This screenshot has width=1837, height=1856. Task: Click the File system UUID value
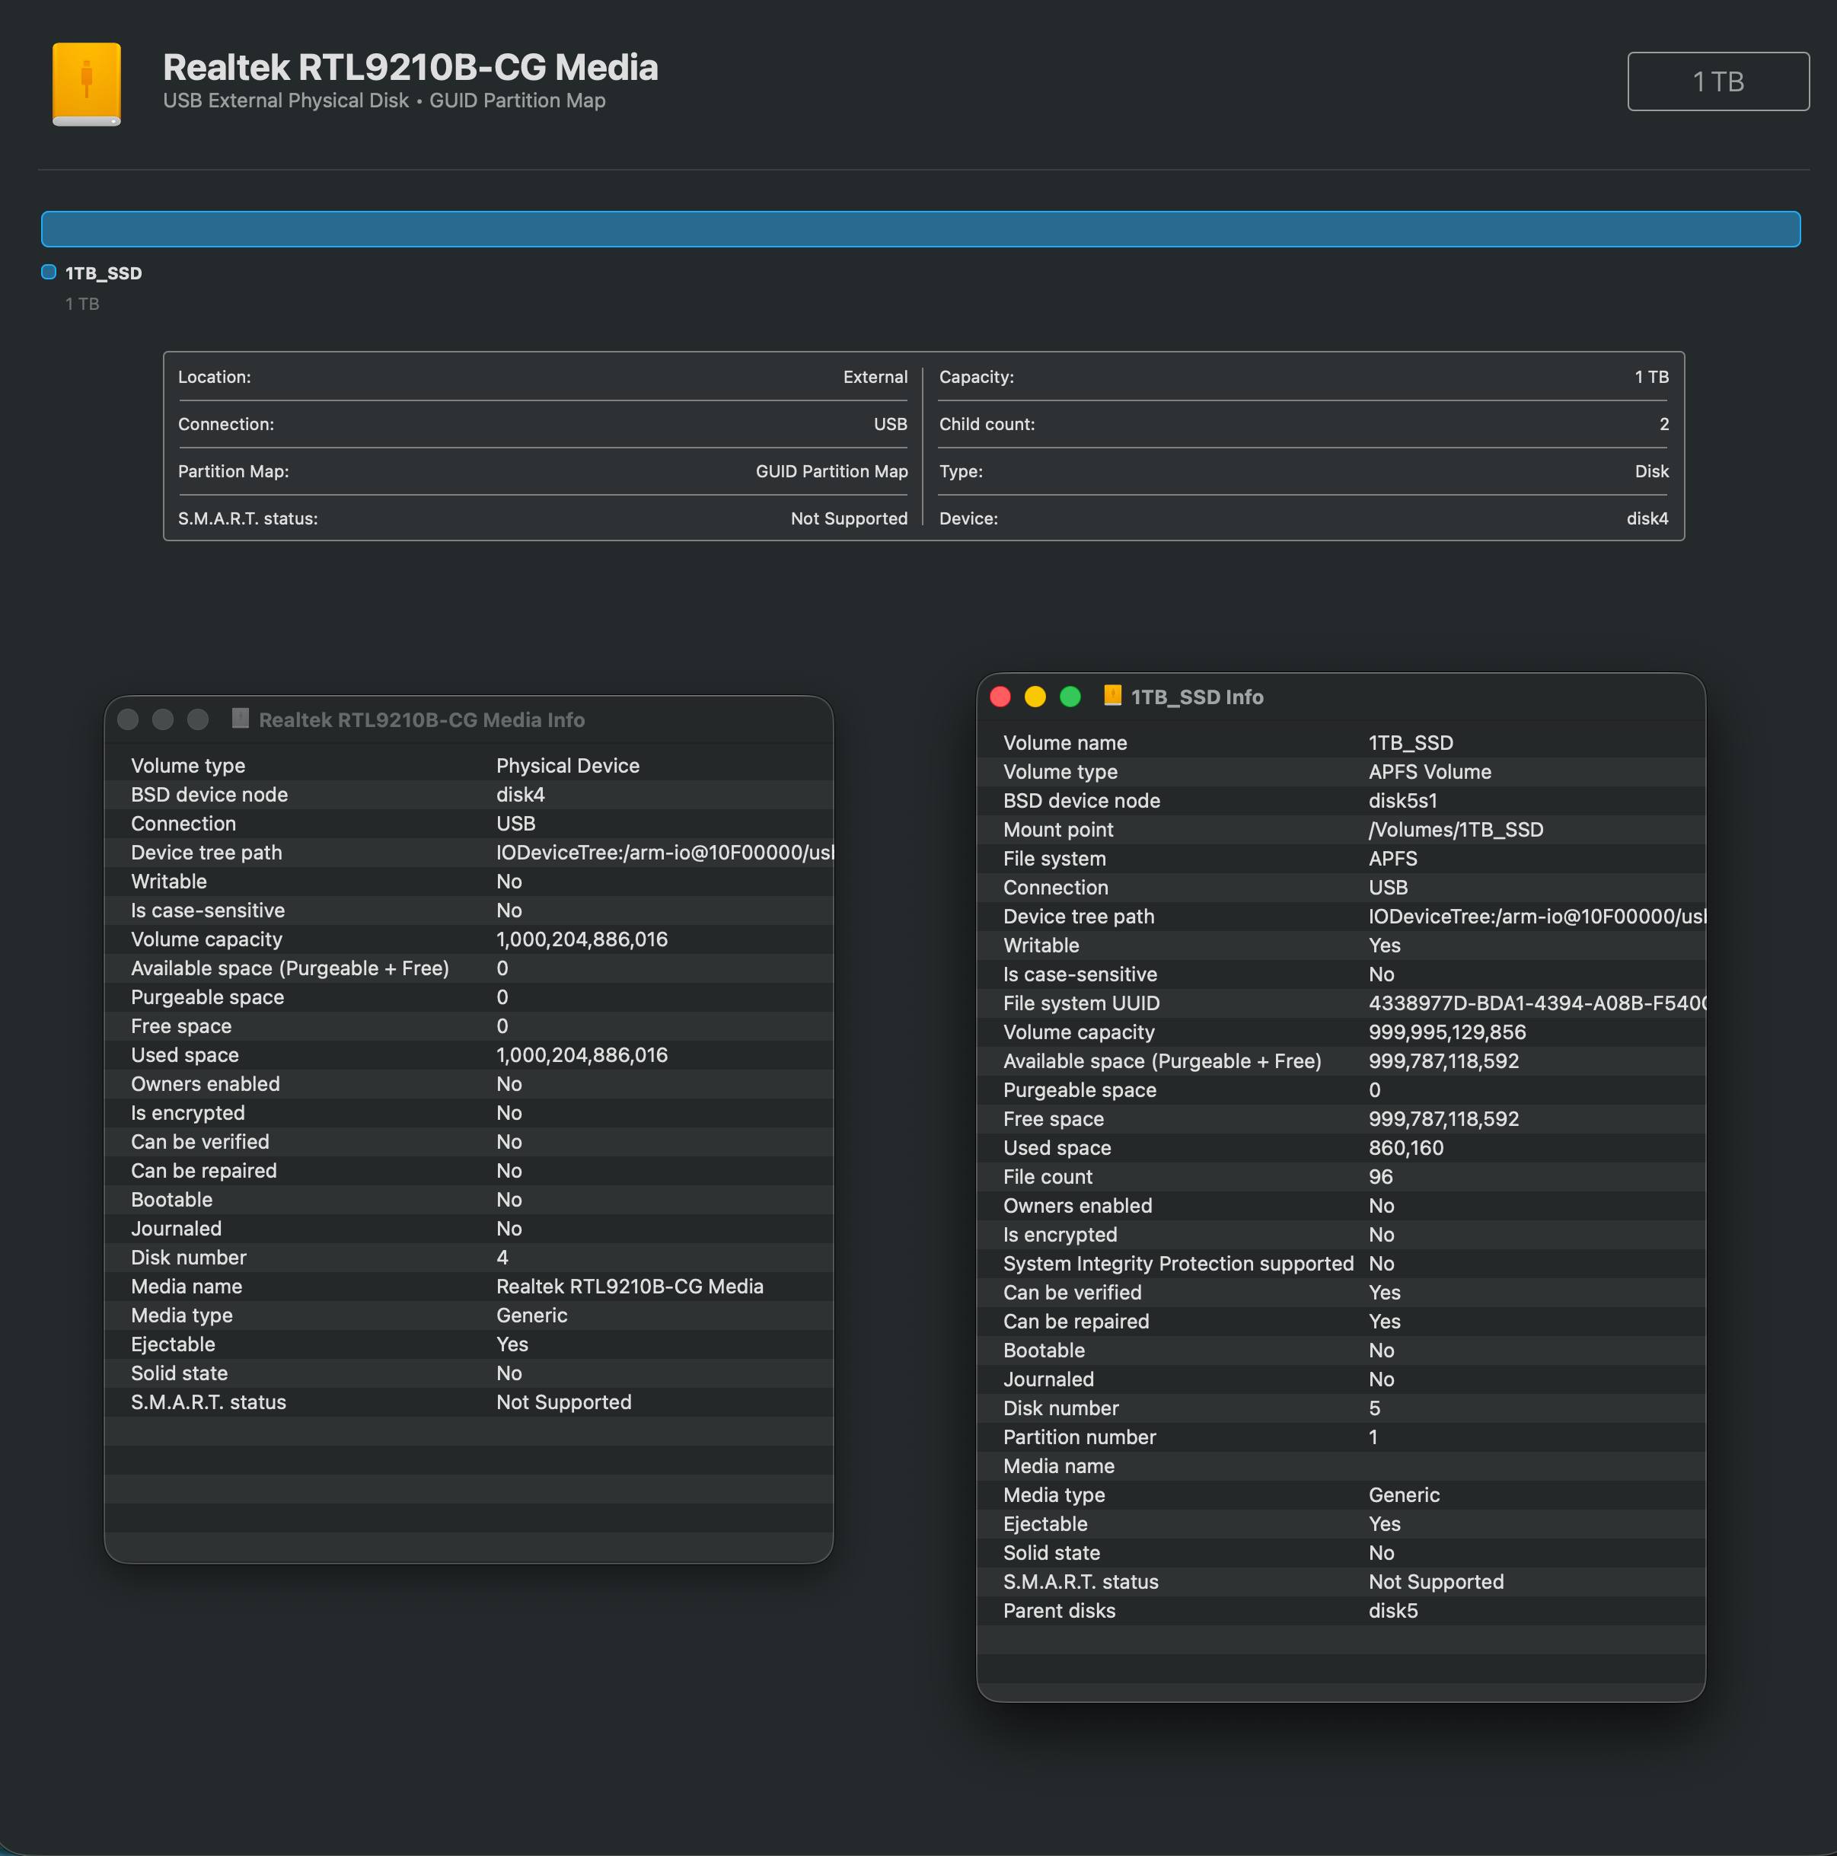[1536, 1003]
